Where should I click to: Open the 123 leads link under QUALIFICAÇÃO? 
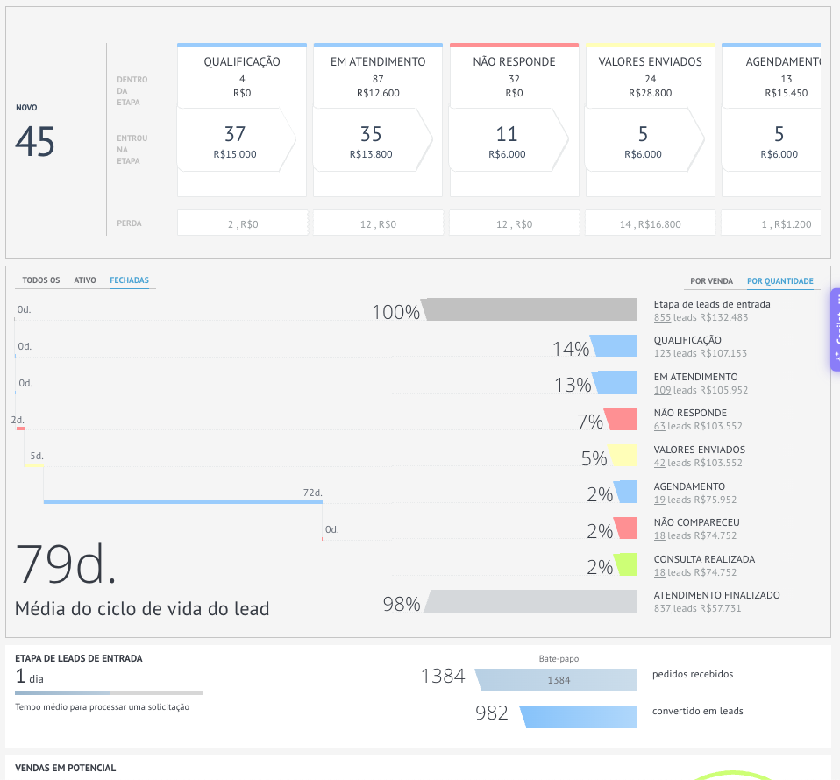[x=662, y=353]
